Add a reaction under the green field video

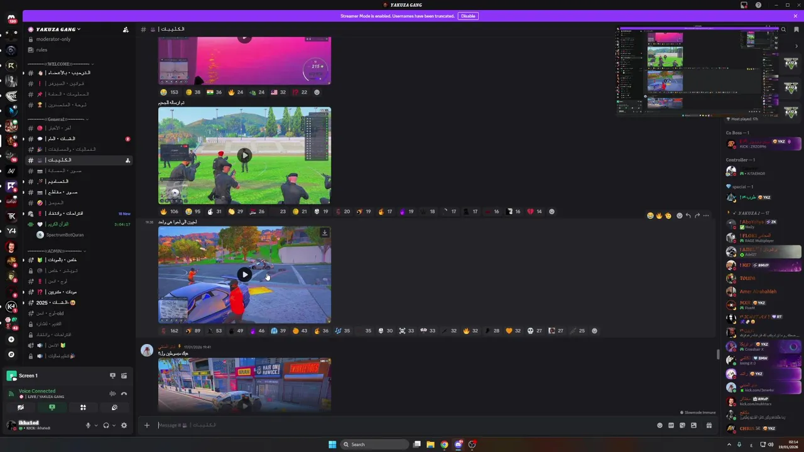tap(551, 212)
